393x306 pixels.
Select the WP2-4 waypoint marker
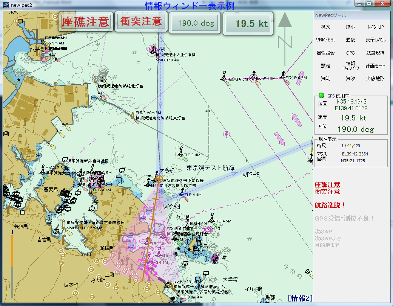(159, 204)
